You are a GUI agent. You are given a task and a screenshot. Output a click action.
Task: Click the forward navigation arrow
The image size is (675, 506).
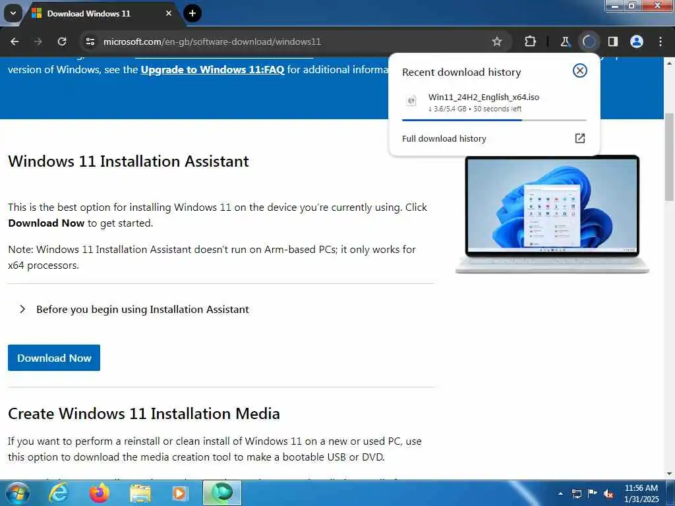[38, 42]
